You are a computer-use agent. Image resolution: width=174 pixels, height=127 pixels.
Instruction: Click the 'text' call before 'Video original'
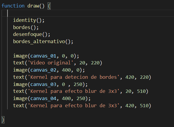pyautogui.click(x=19, y=63)
